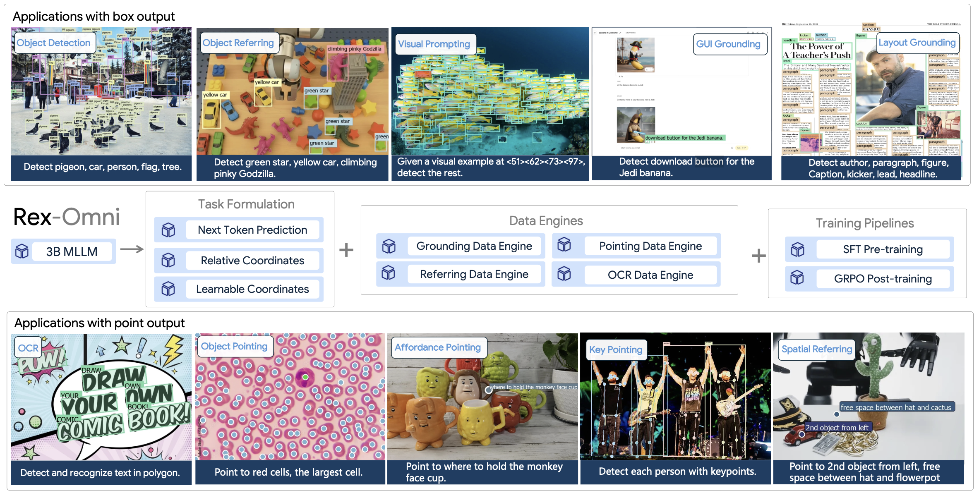Click the Spatial Referring label

tap(816, 349)
